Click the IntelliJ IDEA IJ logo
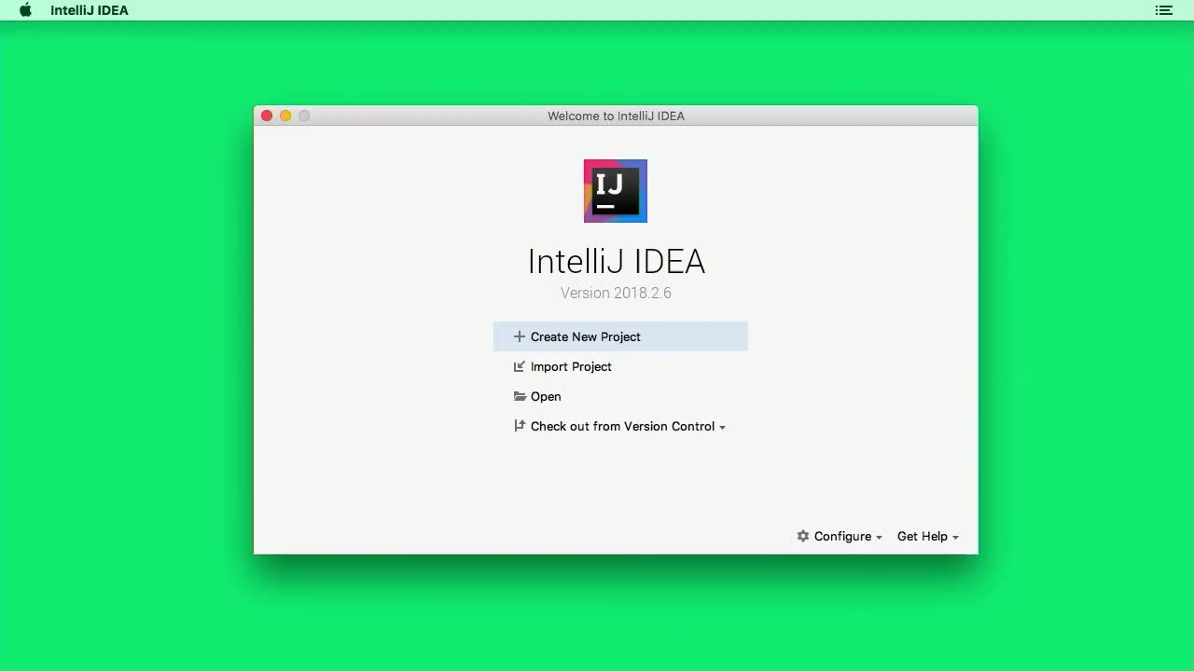1194x671 pixels. pos(615,191)
